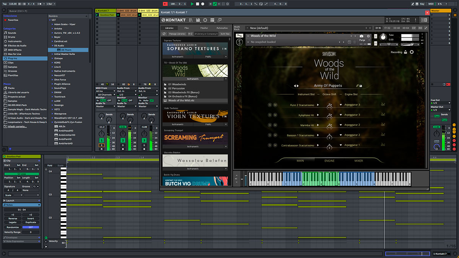Open Arpeggiator 3 engine dropdown for Flute row
459x258 pixels.
[x=340, y=105]
